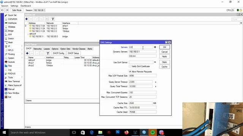Switch to Vendor Classes tab
The height and width of the screenshot is (136, 243).
79,49
